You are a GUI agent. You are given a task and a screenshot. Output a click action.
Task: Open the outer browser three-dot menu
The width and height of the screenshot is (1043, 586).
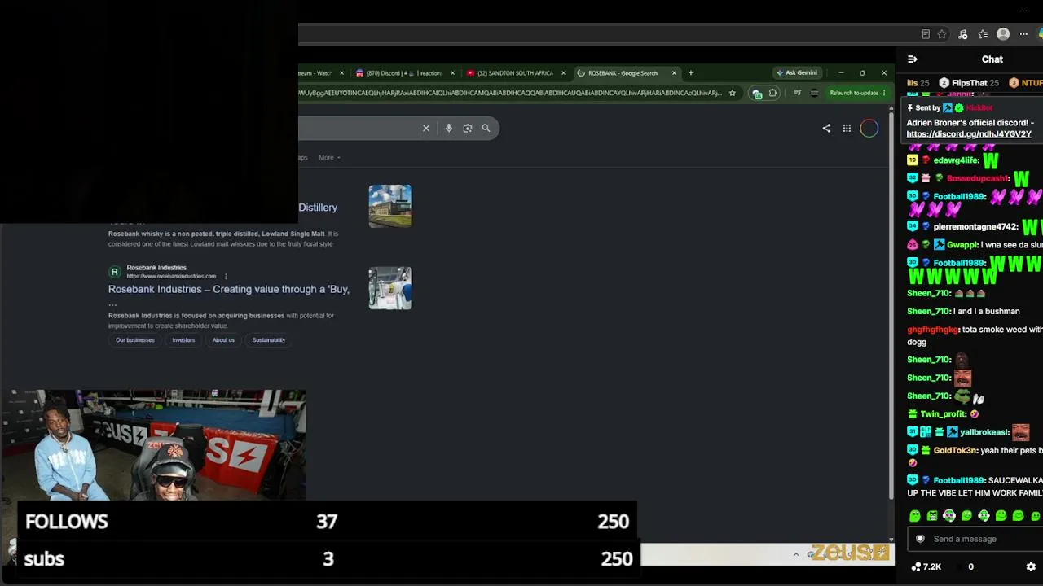pos(1023,34)
